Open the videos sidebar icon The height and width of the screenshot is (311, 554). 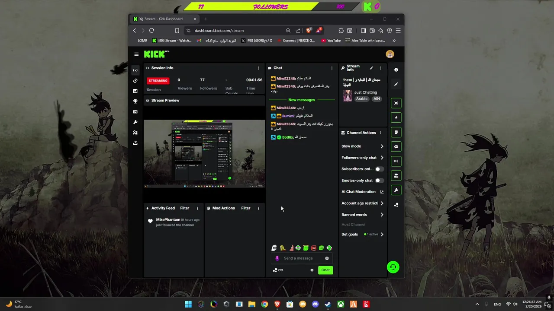coord(135,112)
